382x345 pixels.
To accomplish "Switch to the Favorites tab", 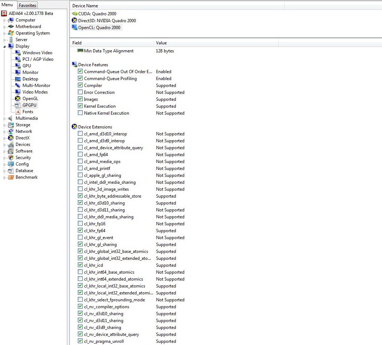I will [28, 5].
